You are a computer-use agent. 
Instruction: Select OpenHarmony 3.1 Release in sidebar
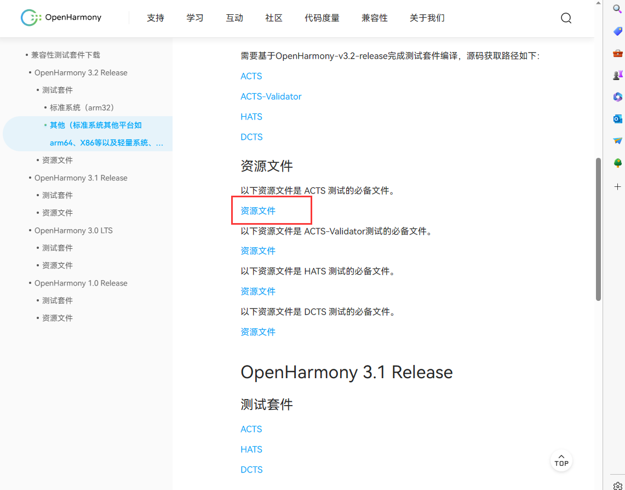pyautogui.click(x=81, y=178)
